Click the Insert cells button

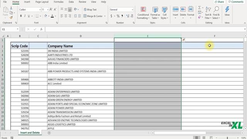click(175, 13)
